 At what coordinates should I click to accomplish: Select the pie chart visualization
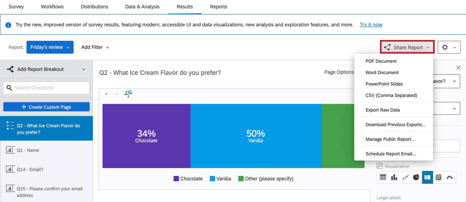pyautogui.click(x=416, y=177)
